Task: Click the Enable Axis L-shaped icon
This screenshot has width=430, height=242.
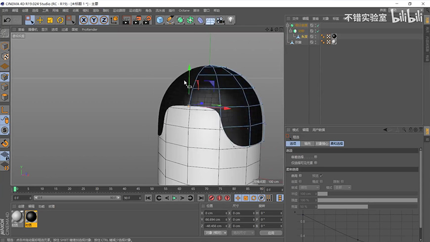Action: coord(4,110)
